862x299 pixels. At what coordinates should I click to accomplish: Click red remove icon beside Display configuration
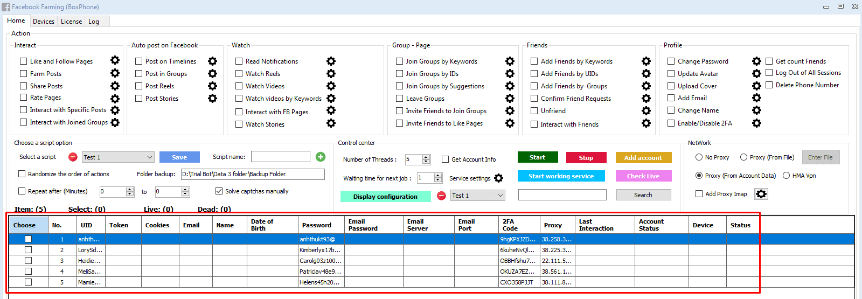coord(441,196)
